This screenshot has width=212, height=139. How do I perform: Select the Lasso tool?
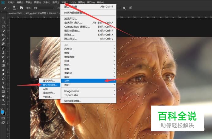tap(3, 26)
